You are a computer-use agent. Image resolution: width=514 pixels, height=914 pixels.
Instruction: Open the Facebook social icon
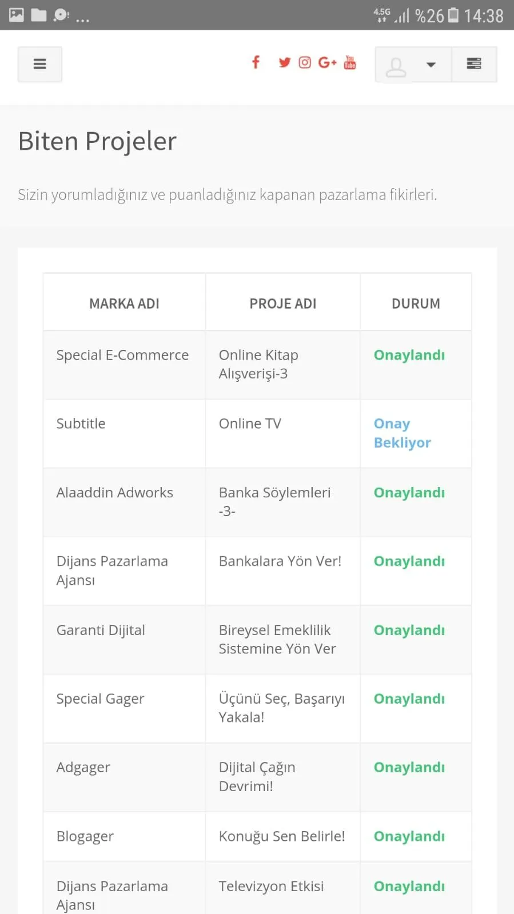pos(256,62)
